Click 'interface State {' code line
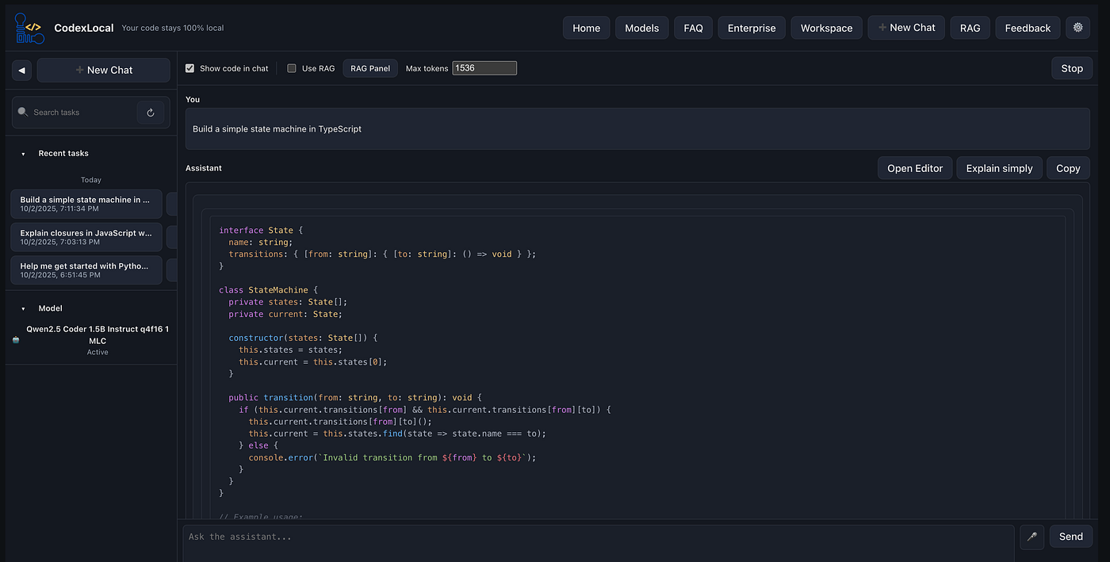This screenshot has height=562, width=1110. coord(261,230)
